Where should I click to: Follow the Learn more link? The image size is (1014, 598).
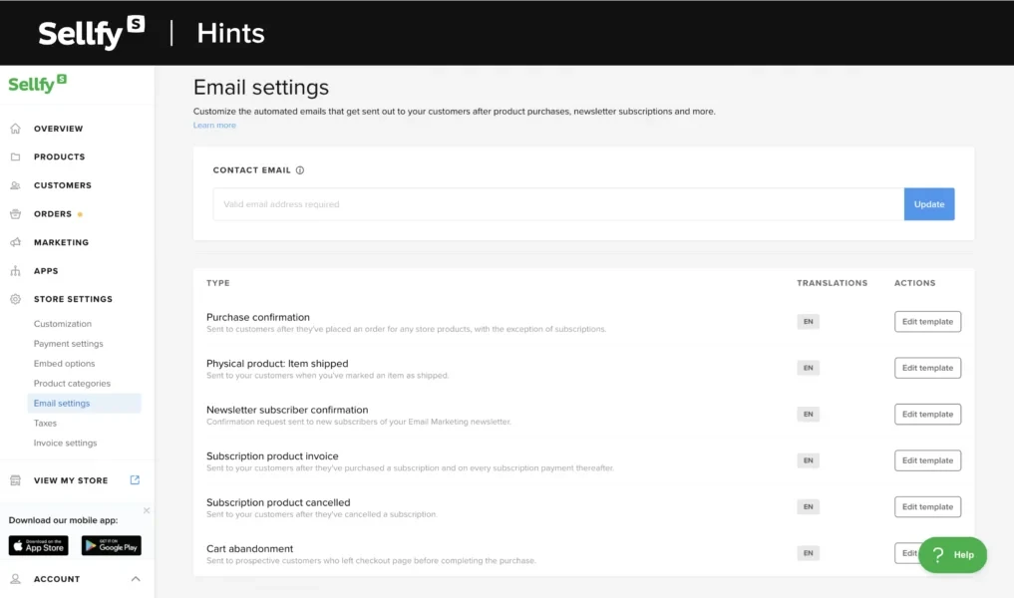214,126
